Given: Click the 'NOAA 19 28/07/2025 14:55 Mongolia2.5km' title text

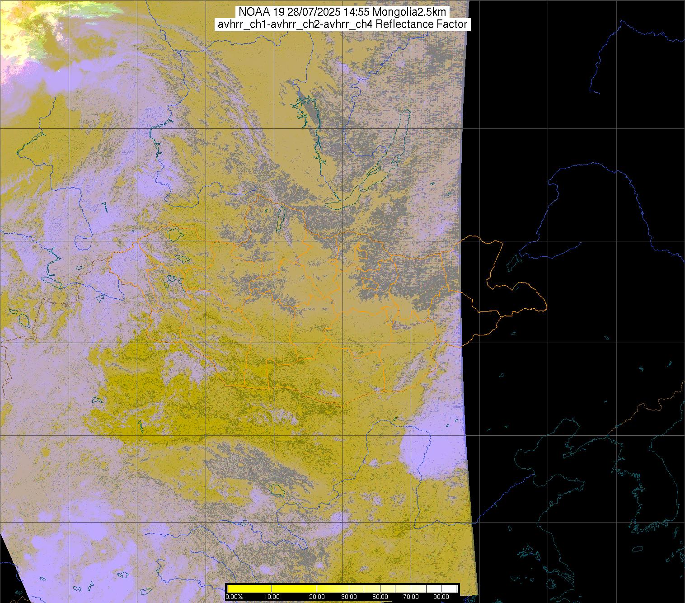Looking at the screenshot, I should coord(342,11).
